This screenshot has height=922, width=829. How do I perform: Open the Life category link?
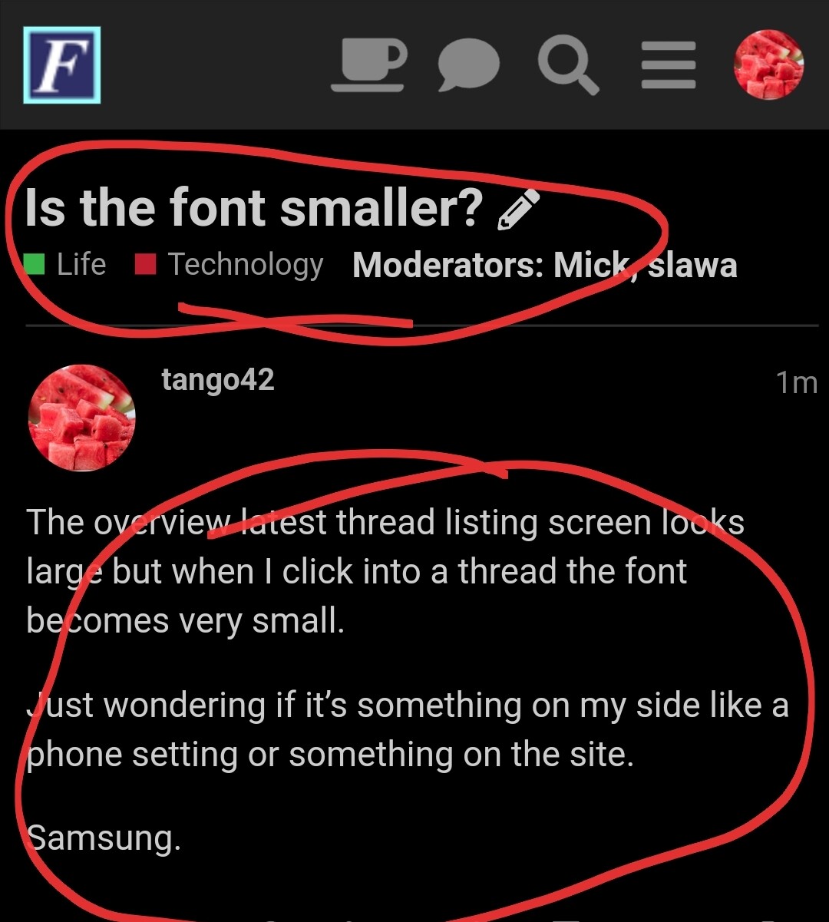(x=81, y=265)
